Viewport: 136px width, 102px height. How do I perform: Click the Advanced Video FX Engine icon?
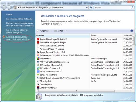click(x=38, y=49)
